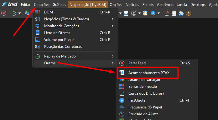Open the dropdown arrow beside replay icon
The width and height of the screenshot is (218, 120).
tap(20, 13)
